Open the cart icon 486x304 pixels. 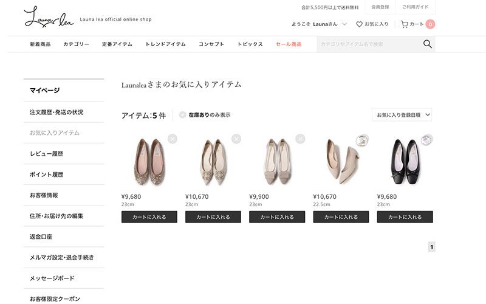coord(405,24)
